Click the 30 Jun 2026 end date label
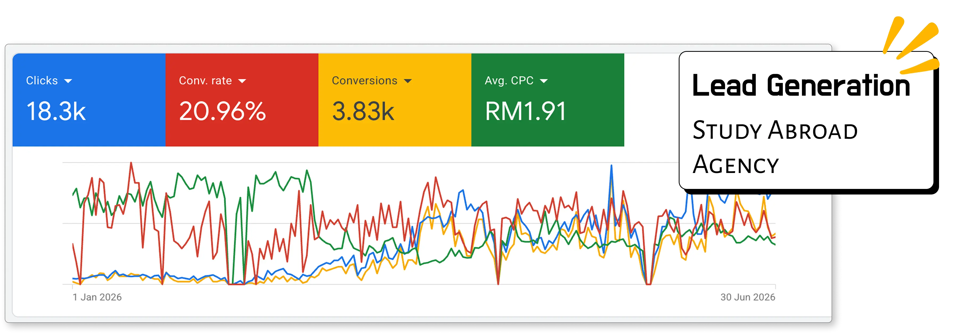Screen dimensions: 959x334 (748, 297)
